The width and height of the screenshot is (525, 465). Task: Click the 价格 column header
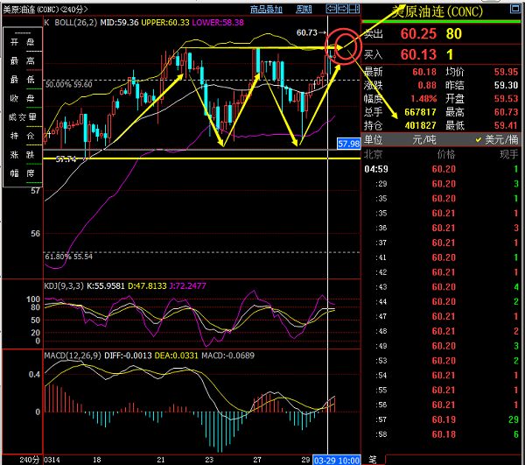pyautogui.click(x=446, y=154)
